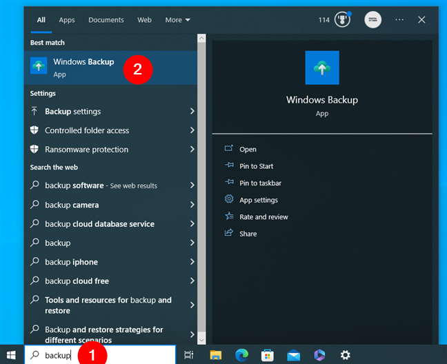Open the three-dots options menu
The height and width of the screenshot is (364, 447).
pos(399,20)
